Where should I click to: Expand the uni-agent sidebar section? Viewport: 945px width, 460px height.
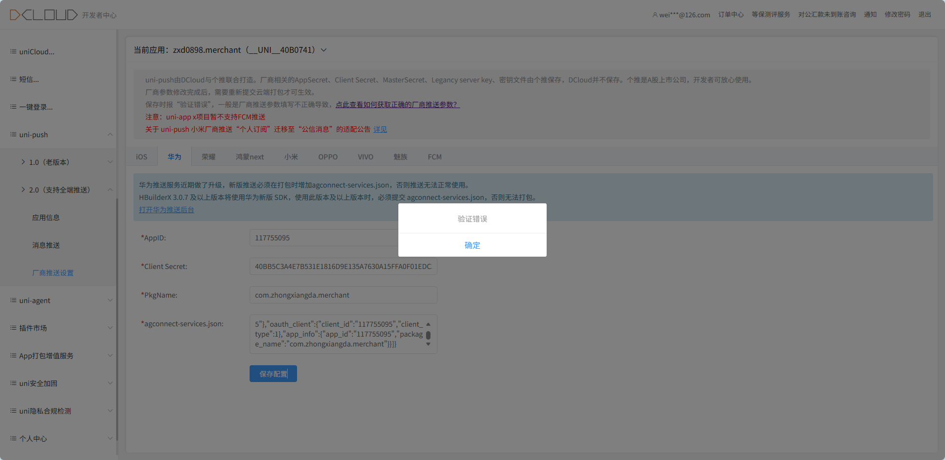point(110,300)
